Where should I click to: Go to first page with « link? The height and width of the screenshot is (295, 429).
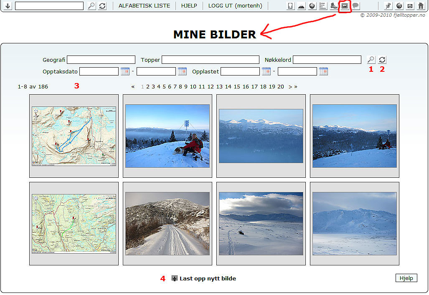coord(133,87)
